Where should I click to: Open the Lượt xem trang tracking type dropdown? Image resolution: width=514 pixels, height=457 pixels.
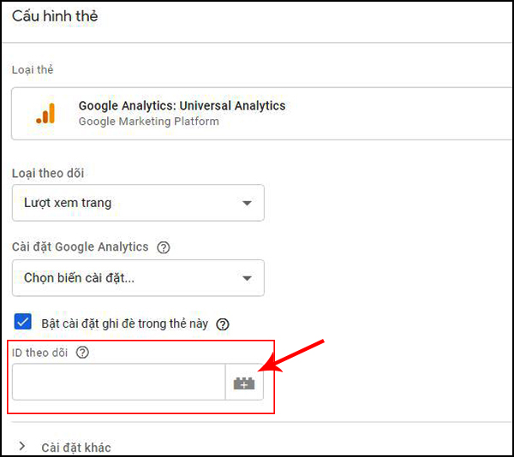coord(138,203)
